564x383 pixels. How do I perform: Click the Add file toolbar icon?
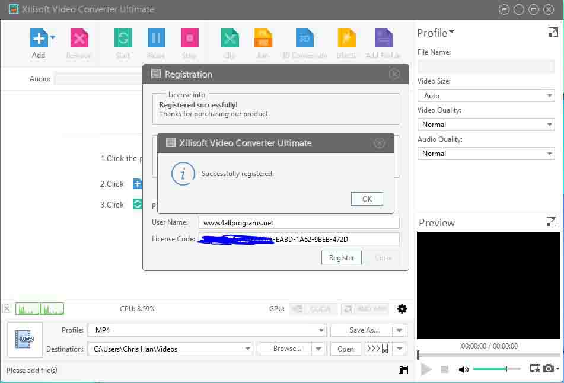pos(39,38)
